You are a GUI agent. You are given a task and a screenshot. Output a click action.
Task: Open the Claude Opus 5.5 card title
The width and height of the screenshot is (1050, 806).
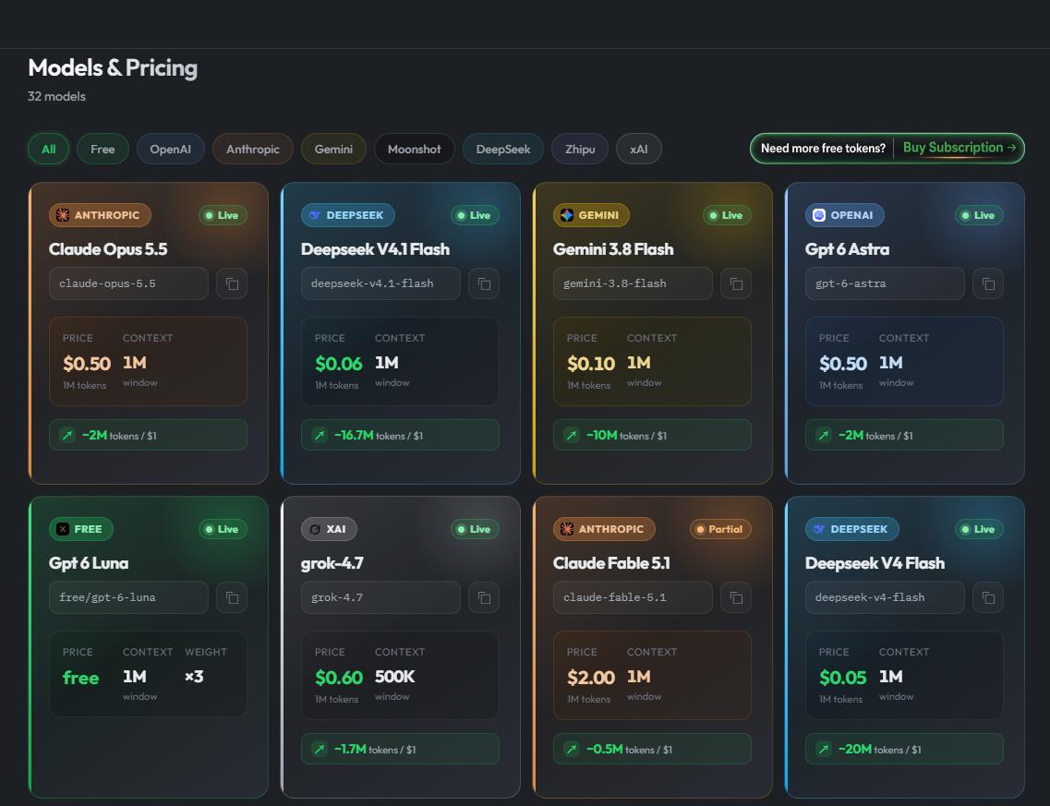(108, 249)
